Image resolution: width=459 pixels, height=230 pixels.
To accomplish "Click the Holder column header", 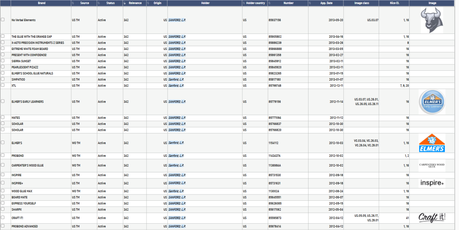I will tap(205, 3).
